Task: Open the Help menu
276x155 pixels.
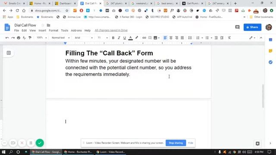Action: 88,31
